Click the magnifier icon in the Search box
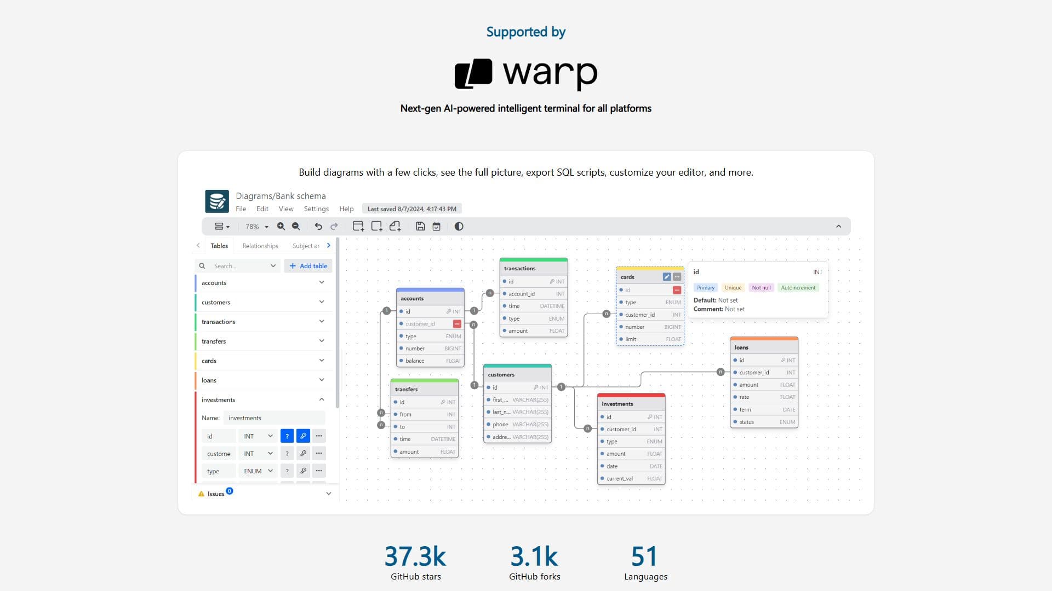This screenshot has height=591, width=1052. 202,266
